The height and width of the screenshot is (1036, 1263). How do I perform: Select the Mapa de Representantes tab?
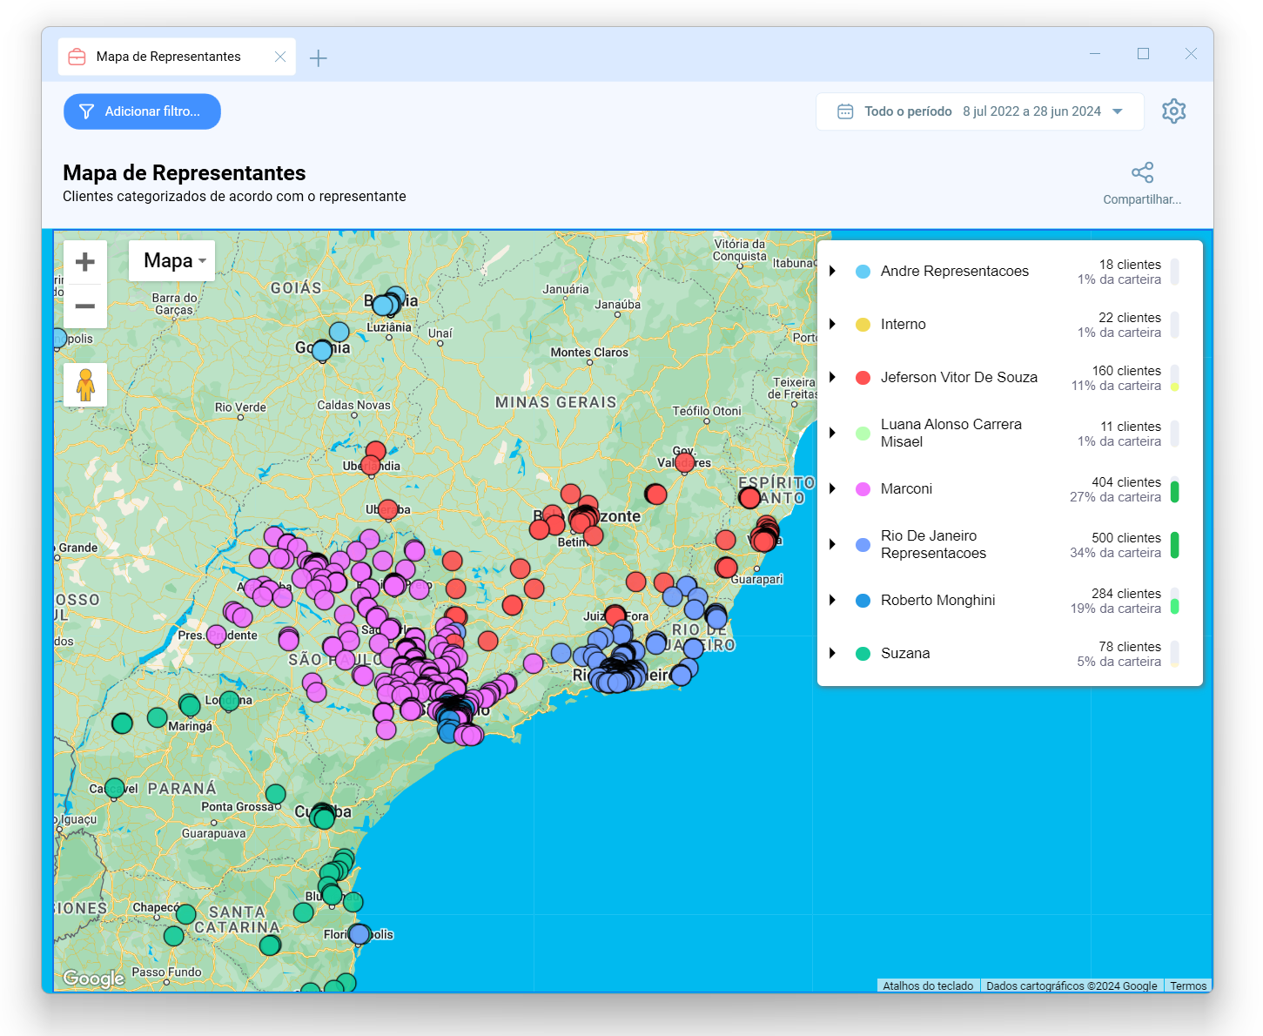click(177, 57)
